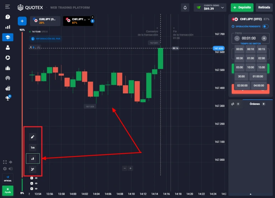Select the 00:05 time option
Viewport: 275px width, 198px height.
[x=239, y=49]
